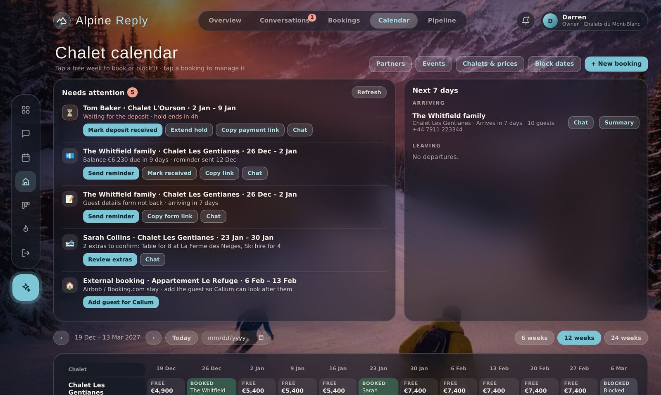Copy form link for Whitfield guest details
The height and width of the screenshot is (395, 661).
tap(170, 217)
